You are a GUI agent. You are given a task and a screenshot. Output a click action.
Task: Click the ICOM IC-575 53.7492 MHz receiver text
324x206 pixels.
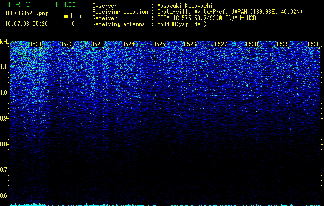[x=207, y=18]
